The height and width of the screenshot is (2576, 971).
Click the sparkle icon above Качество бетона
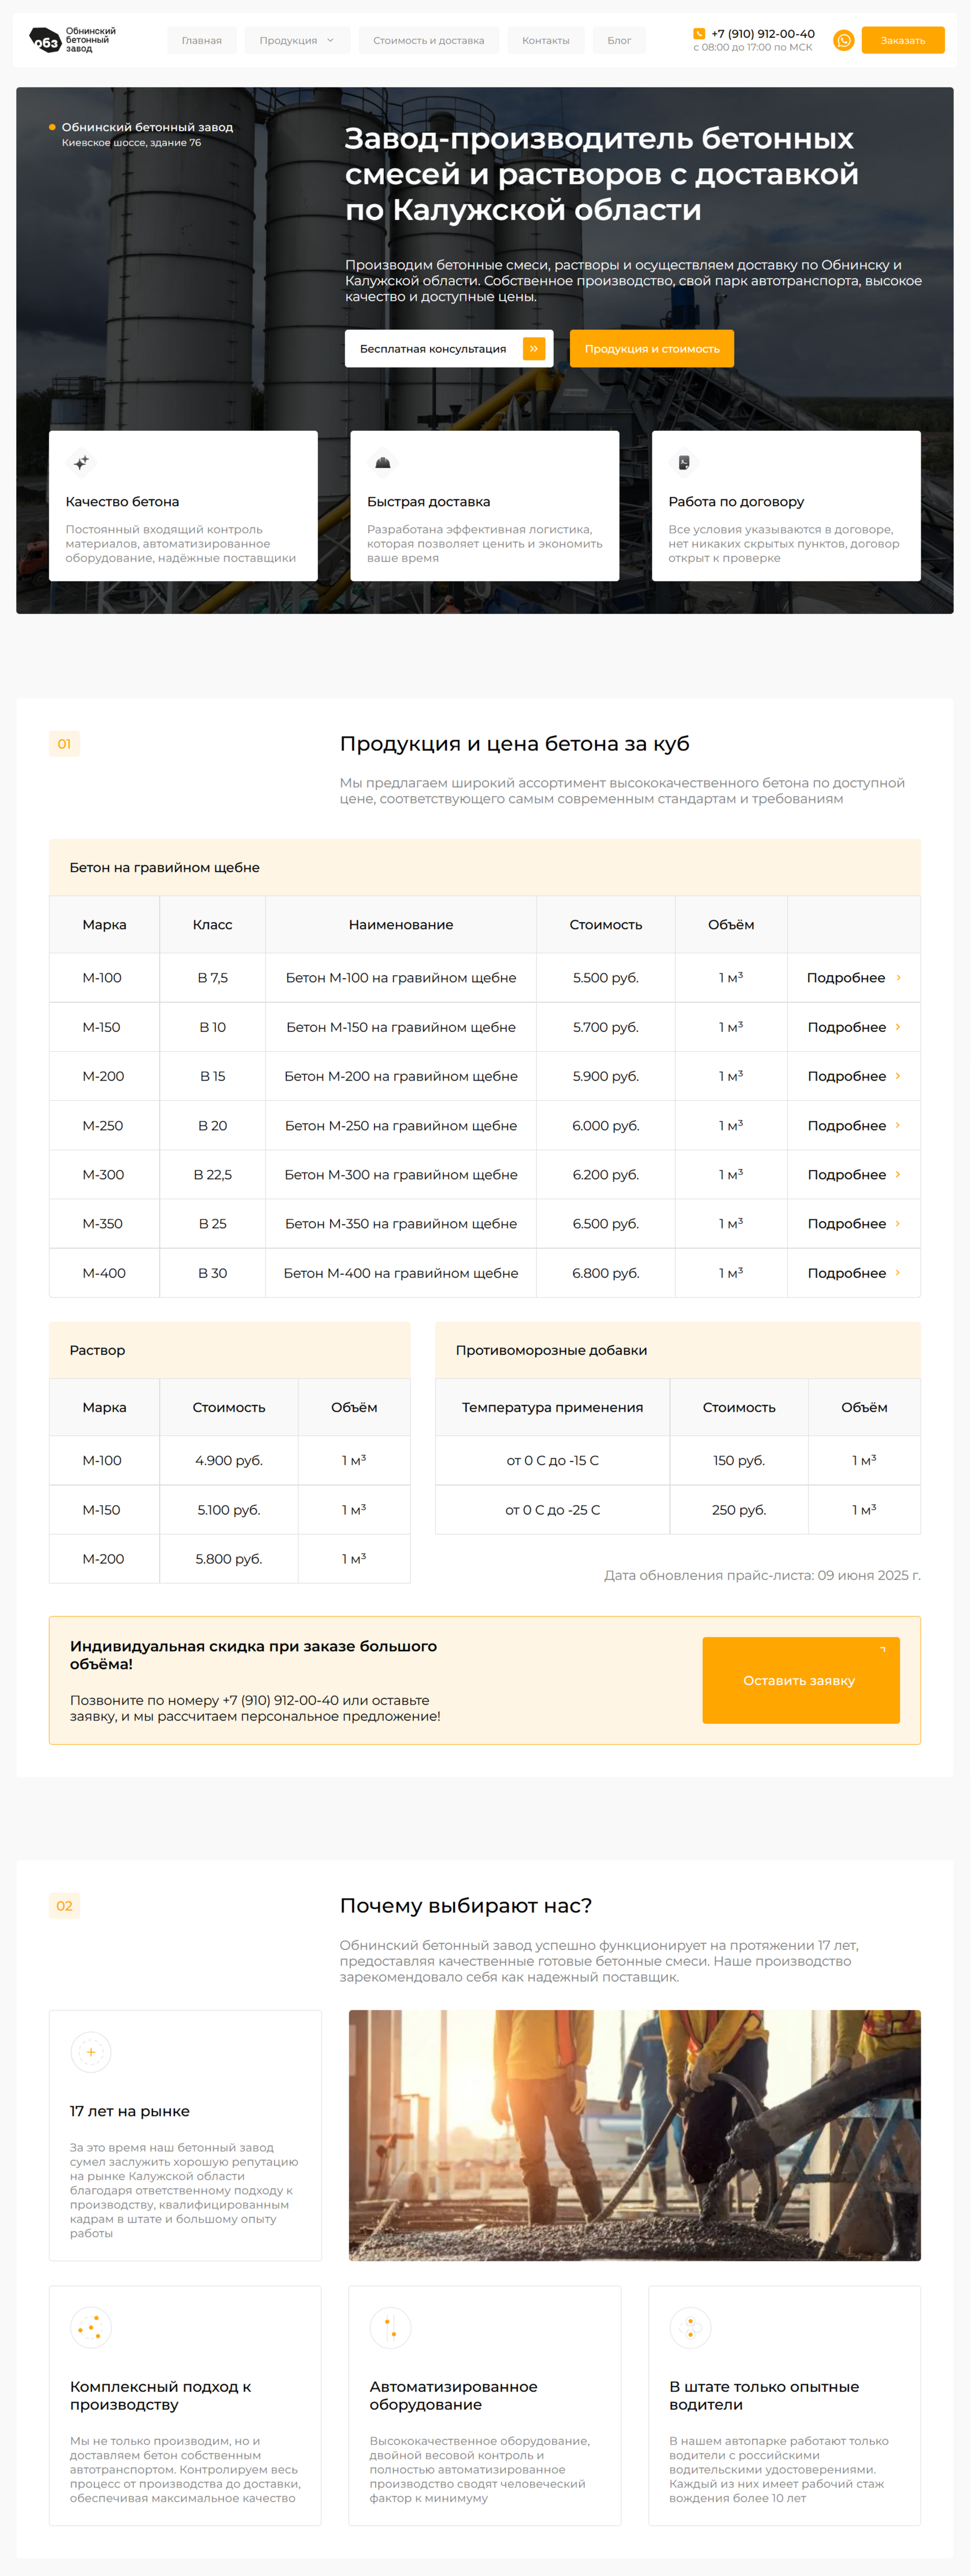pyautogui.click(x=82, y=463)
